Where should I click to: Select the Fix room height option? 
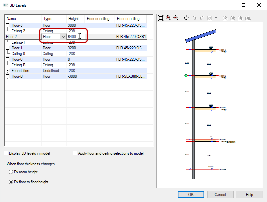tap(11, 172)
